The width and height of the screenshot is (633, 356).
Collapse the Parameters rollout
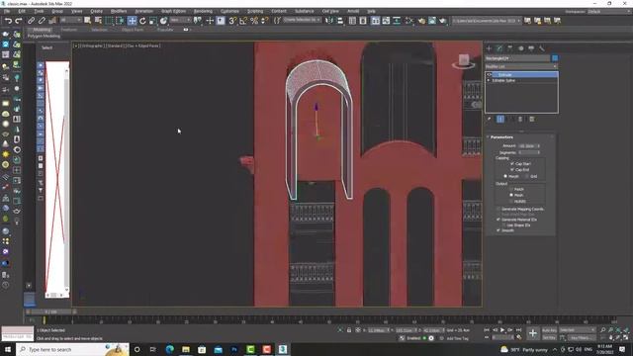click(501, 137)
